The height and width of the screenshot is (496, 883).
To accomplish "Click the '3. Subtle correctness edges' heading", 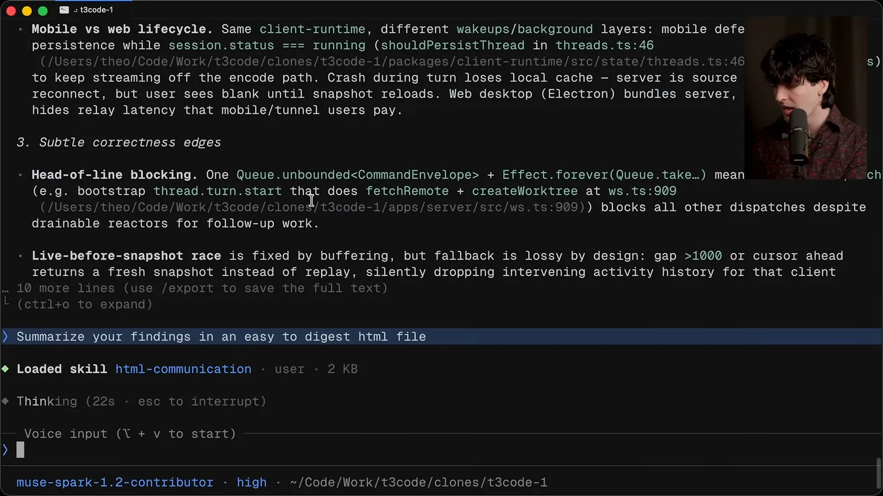I will [119, 142].
